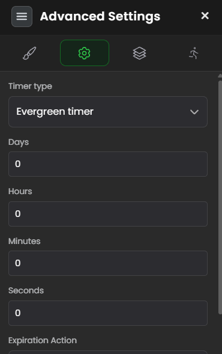The image size is (222, 354).
Task: Focus the Minutes input field
Action: pyautogui.click(x=108, y=263)
